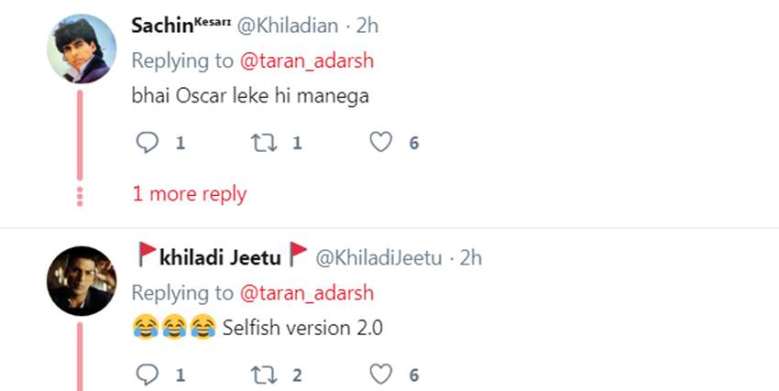
Task: Expand the '1 more reply' thread
Action: pyautogui.click(x=190, y=194)
